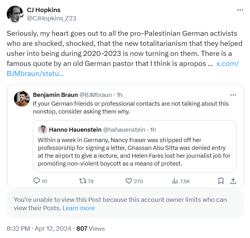Click Hanno Hauenstein's small avatar
Image resolution: width=250 pixels, height=238 pixels.
[42, 130]
